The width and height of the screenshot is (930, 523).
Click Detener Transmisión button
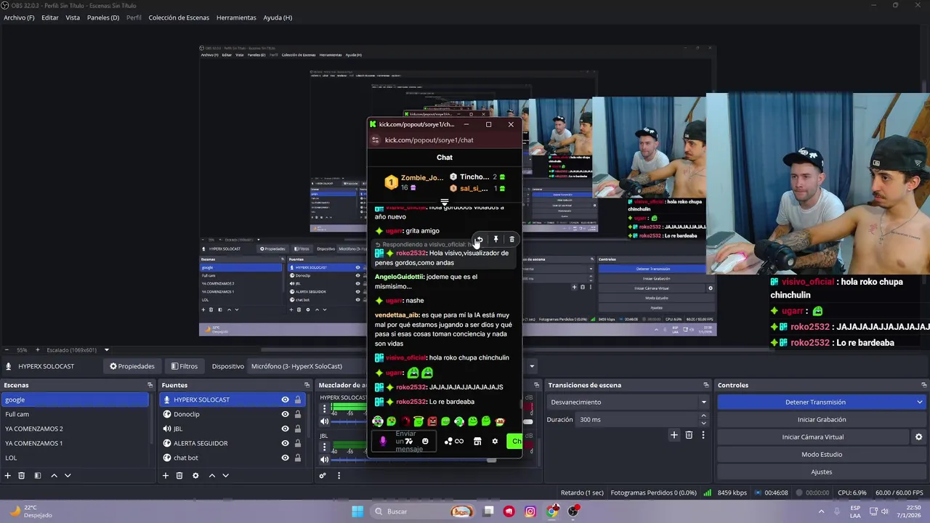(815, 402)
